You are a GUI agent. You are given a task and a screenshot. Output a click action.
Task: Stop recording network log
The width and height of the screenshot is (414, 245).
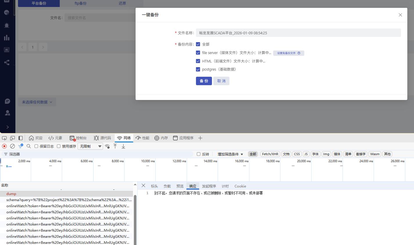pyautogui.click(x=4, y=146)
